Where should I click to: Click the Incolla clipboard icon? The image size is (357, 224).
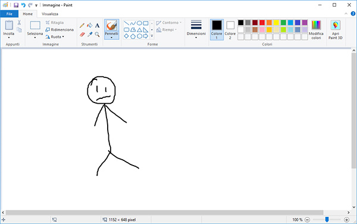(x=9, y=25)
